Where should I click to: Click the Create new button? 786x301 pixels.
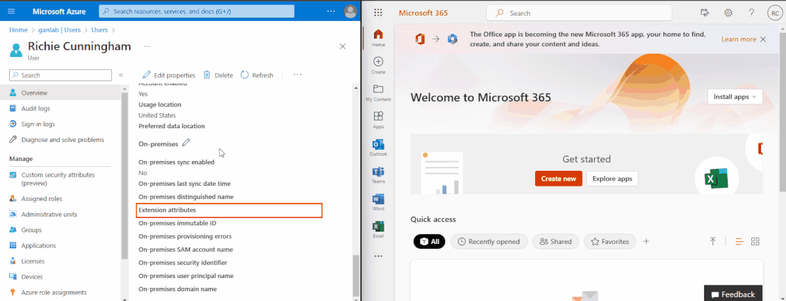[558, 179]
